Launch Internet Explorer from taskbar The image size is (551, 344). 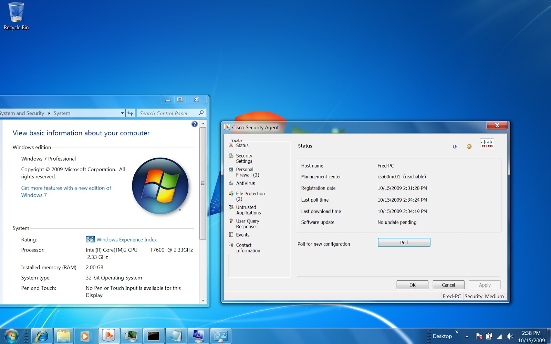42,336
